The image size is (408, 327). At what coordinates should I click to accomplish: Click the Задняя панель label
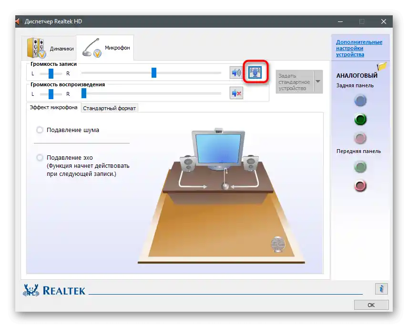pyautogui.click(x=355, y=86)
